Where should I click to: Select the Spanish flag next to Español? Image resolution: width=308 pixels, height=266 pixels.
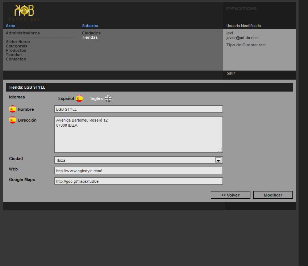(x=79, y=98)
